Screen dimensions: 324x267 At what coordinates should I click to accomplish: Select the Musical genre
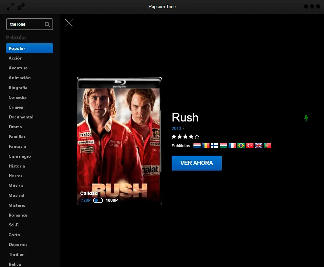pyautogui.click(x=17, y=196)
